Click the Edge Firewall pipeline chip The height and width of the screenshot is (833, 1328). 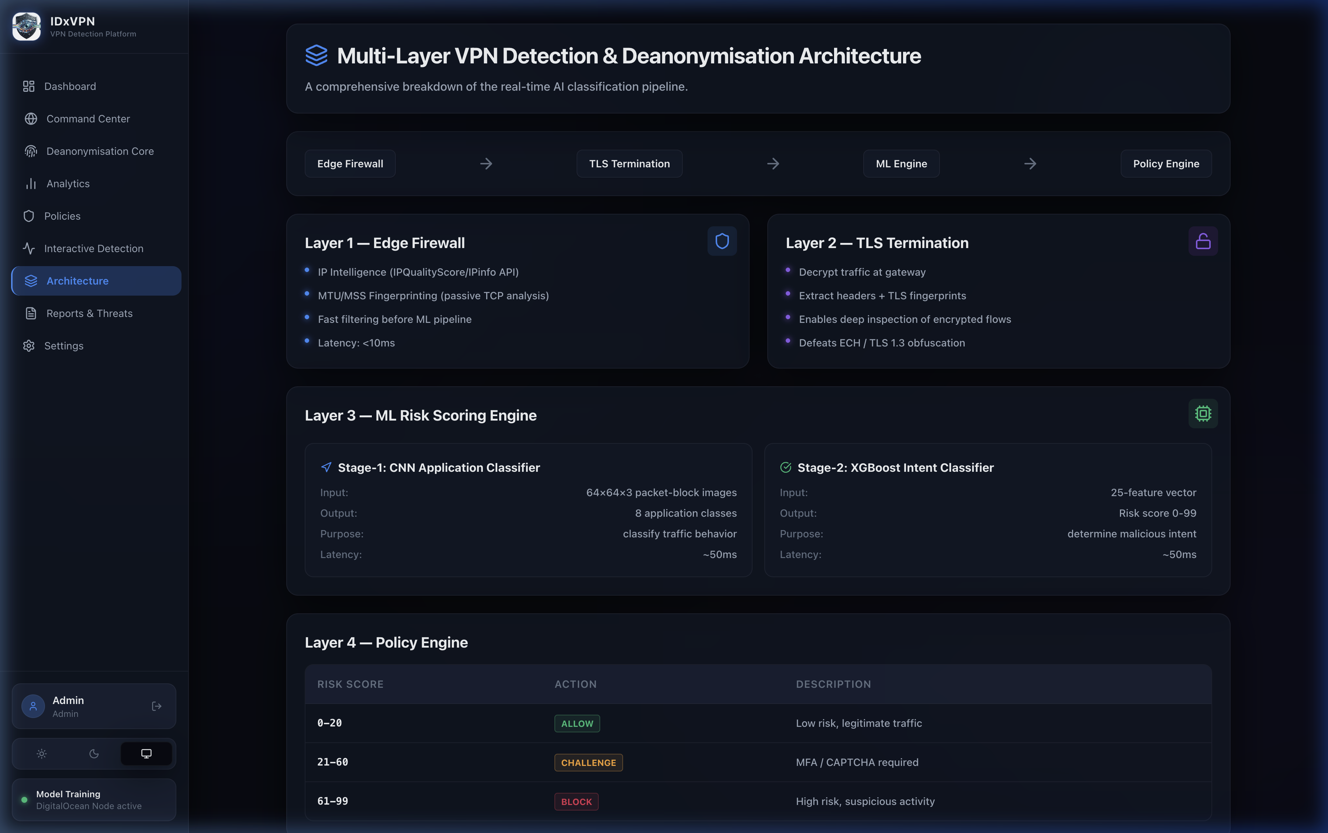pyautogui.click(x=350, y=164)
